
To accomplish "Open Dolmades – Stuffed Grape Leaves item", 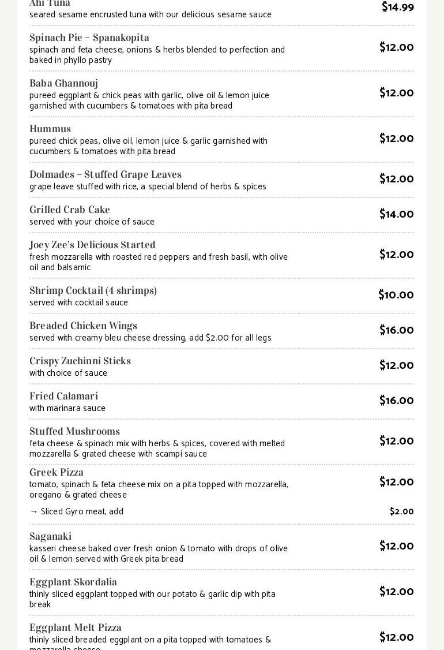I will (x=106, y=175).
